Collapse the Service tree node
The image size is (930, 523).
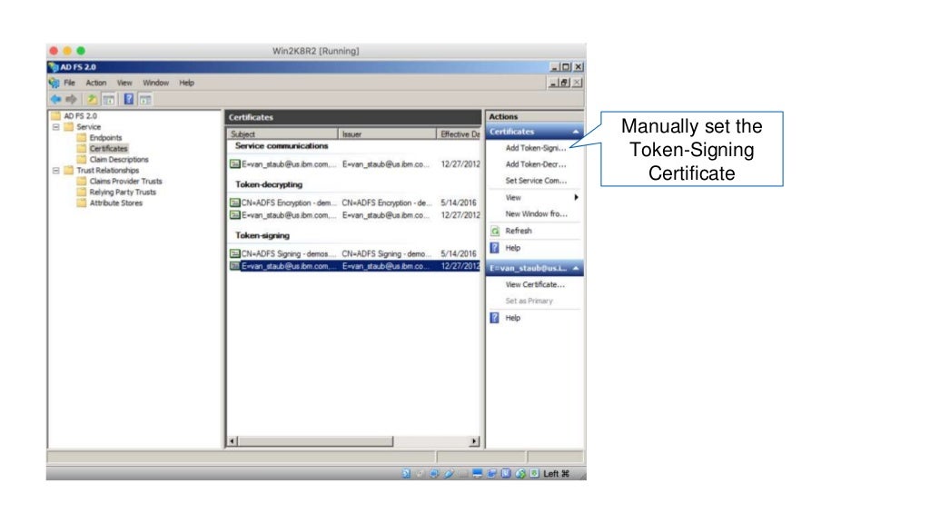pos(55,127)
